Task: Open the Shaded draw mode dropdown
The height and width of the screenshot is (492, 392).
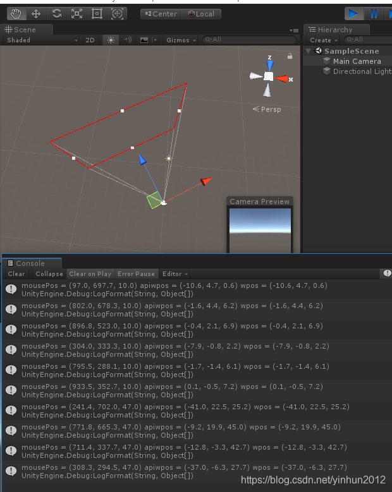Action: 42,40
